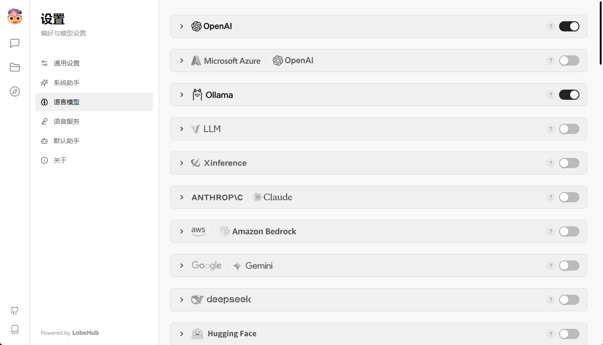Image resolution: width=603 pixels, height=345 pixels.
Task: Expand the Microsoft Azure OpenAI section
Action: (x=182, y=61)
